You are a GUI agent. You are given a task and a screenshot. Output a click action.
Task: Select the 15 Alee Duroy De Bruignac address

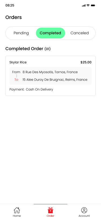pyautogui.click(x=55, y=80)
